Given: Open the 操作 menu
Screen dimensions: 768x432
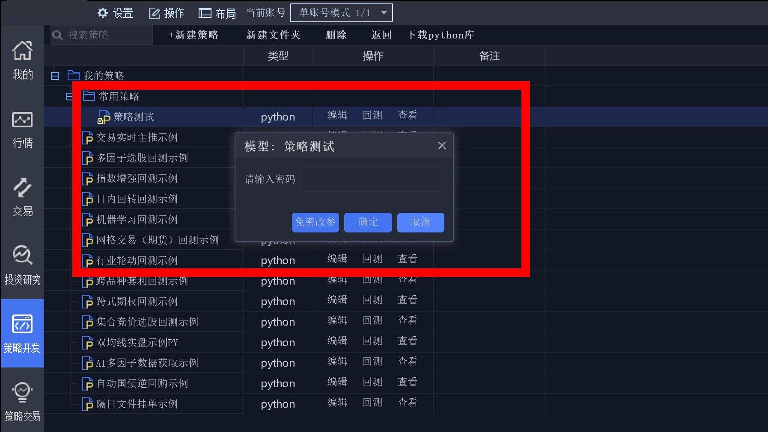Looking at the screenshot, I should [x=166, y=13].
